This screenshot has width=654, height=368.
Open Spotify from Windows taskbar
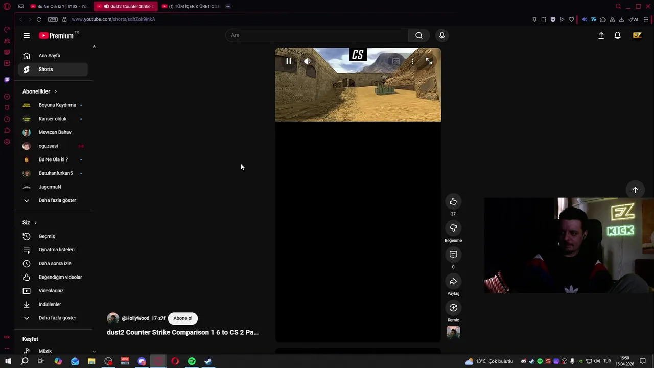pos(192,361)
